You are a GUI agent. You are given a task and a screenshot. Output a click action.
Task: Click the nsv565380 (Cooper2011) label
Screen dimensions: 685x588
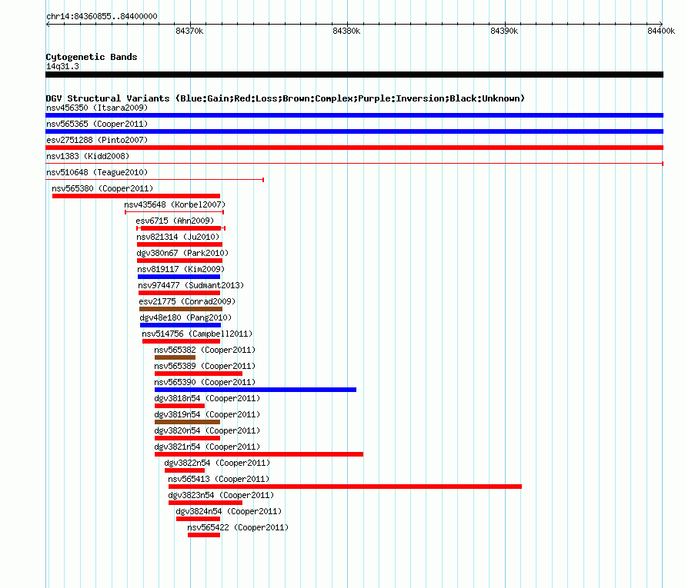coord(102,188)
